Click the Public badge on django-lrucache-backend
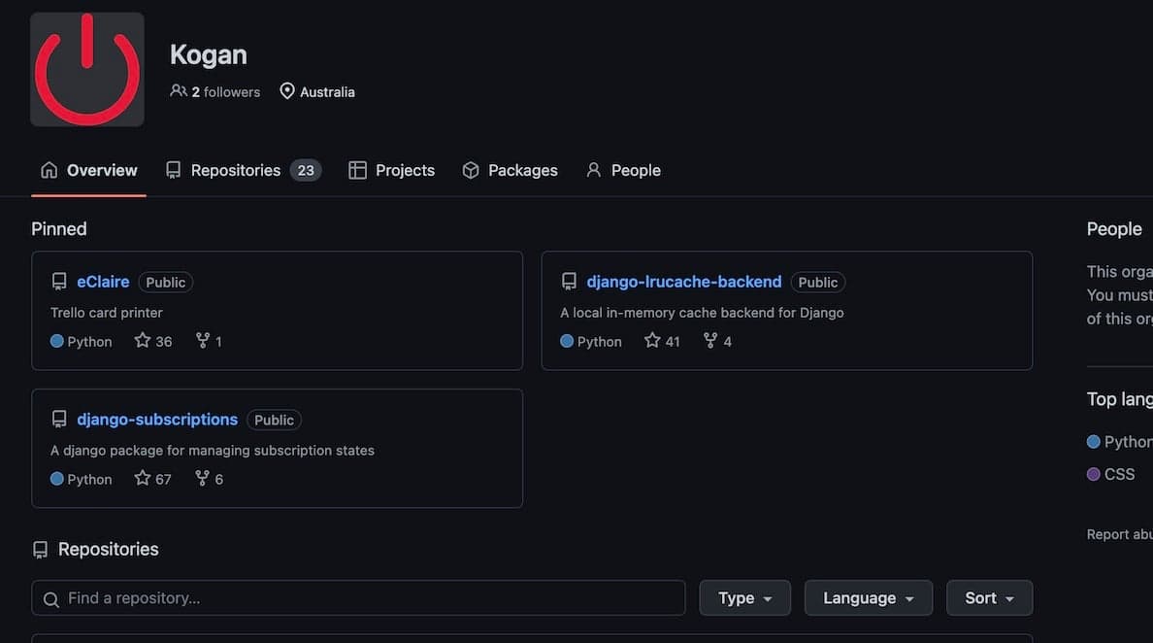This screenshot has width=1153, height=643. 818,283
